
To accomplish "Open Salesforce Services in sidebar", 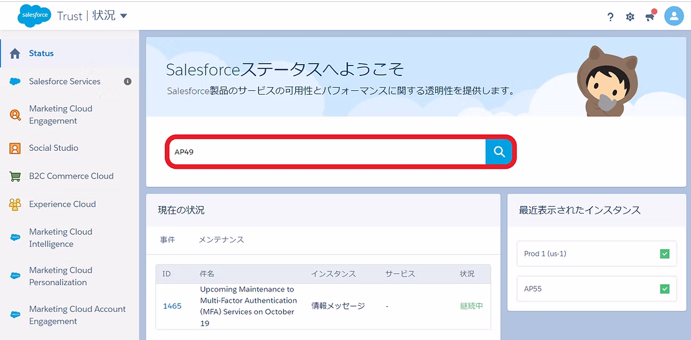I will click(x=65, y=82).
